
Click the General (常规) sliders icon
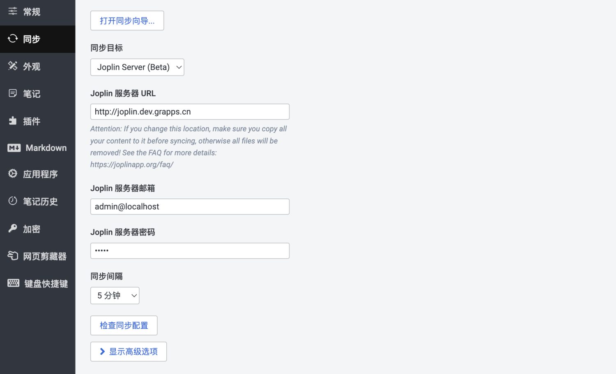[13, 11]
